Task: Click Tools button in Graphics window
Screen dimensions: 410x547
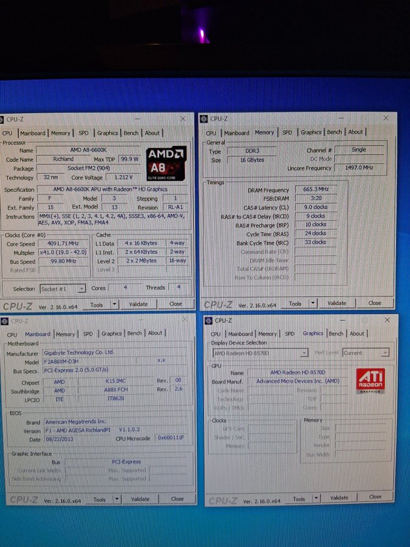Action: click(x=299, y=499)
